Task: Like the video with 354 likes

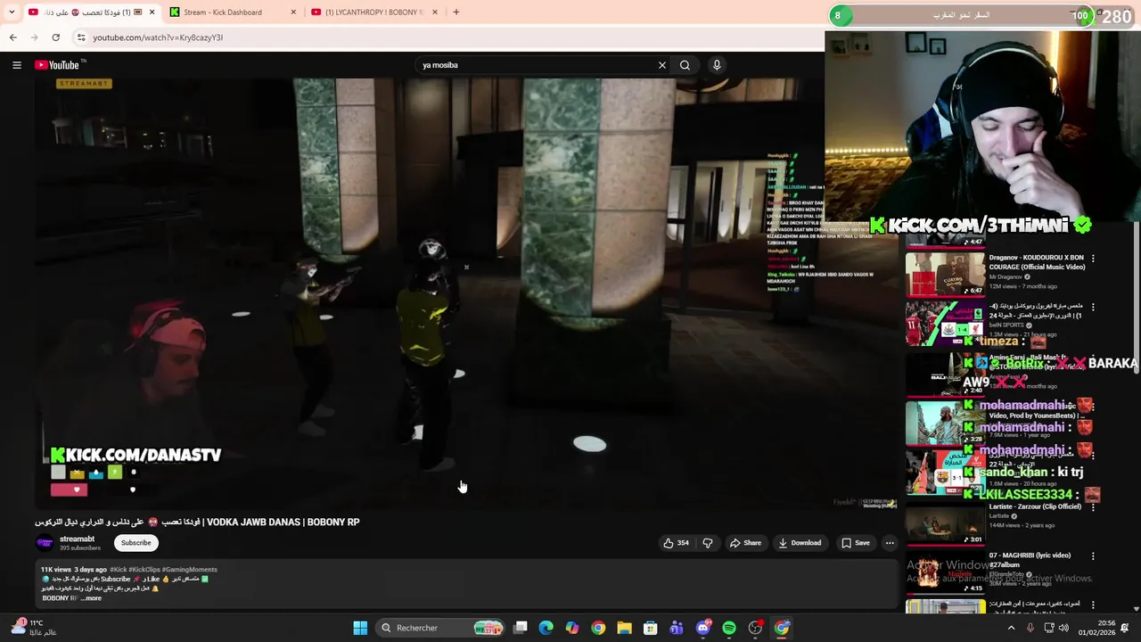Action: tap(677, 543)
